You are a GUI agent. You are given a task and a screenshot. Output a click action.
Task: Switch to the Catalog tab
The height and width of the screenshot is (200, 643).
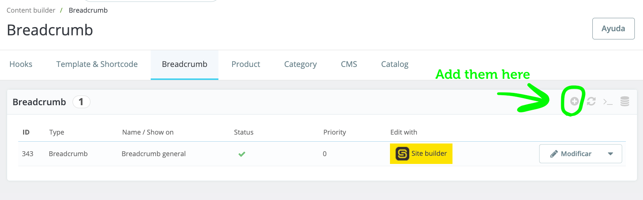click(x=394, y=64)
